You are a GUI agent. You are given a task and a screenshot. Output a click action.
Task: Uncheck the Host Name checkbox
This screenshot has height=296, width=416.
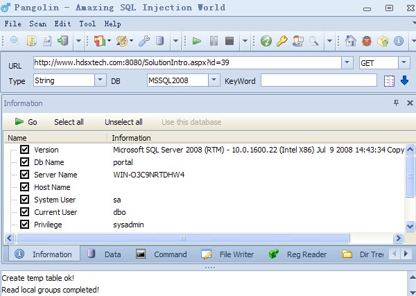tap(25, 186)
